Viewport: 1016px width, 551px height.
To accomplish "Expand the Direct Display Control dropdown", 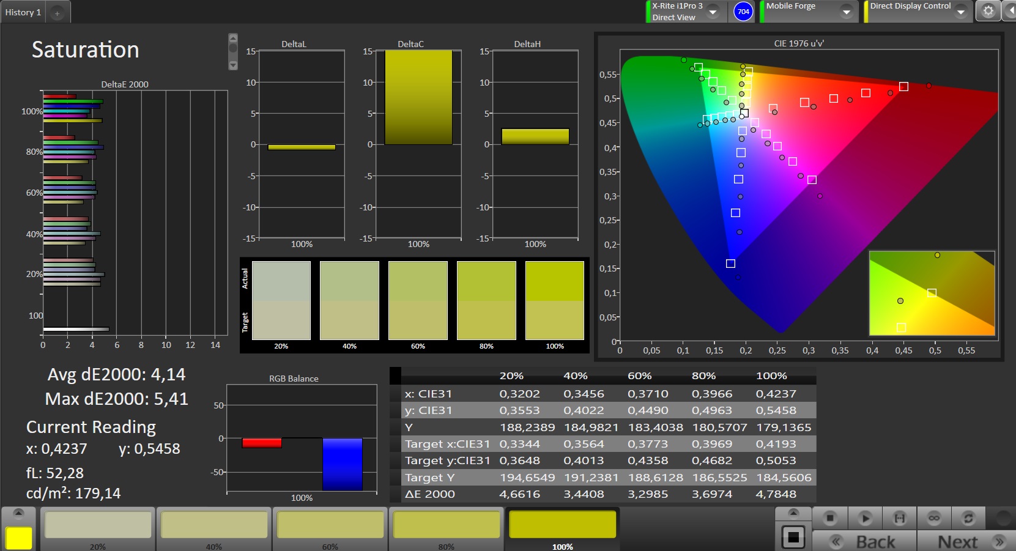I will coord(961,12).
